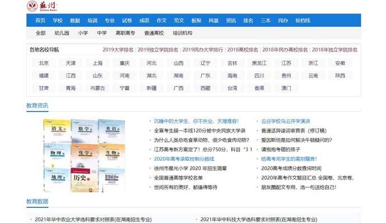Image resolution: width=386 pixels, height=223 pixels.
Task: Click the 教育资讯 section heading
Action: [37, 106]
